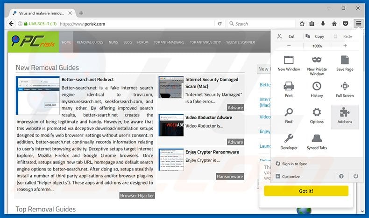Zoom out with the minus button
This screenshot has height=218, width=369.
(x=289, y=46)
